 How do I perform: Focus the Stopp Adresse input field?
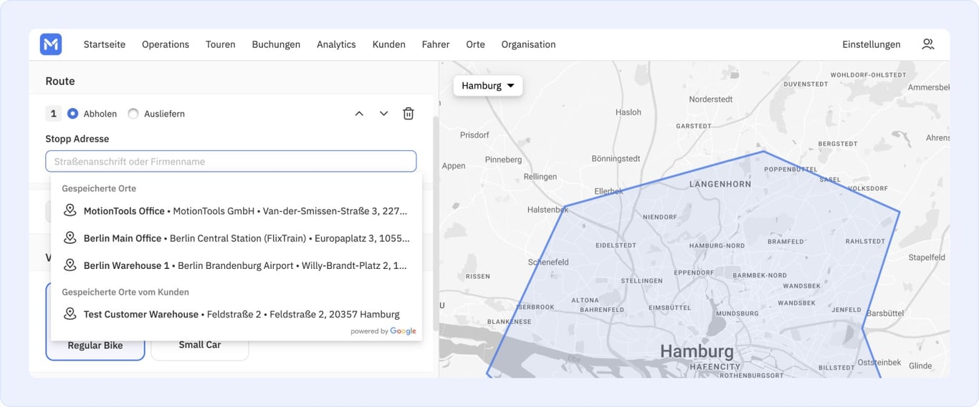pyautogui.click(x=231, y=162)
